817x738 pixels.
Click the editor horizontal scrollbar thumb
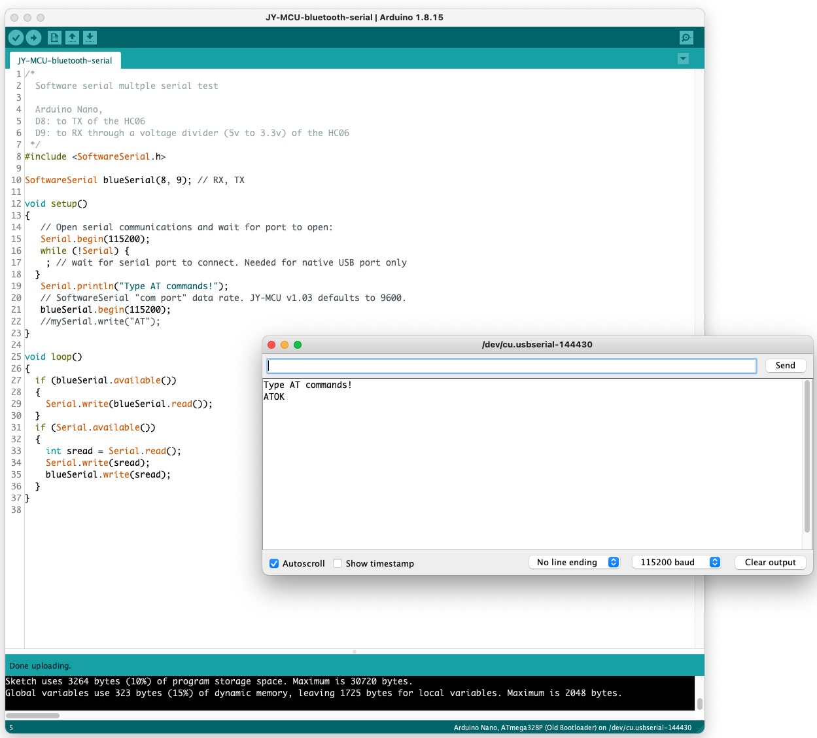(x=33, y=716)
